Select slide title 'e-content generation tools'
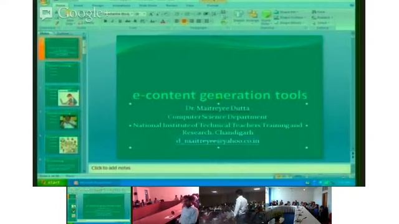 pyautogui.click(x=220, y=95)
